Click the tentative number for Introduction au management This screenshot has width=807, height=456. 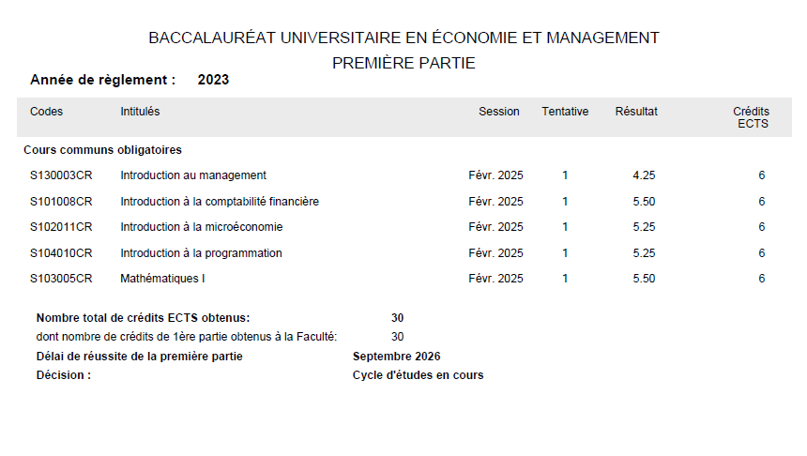pyautogui.click(x=565, y=175)
